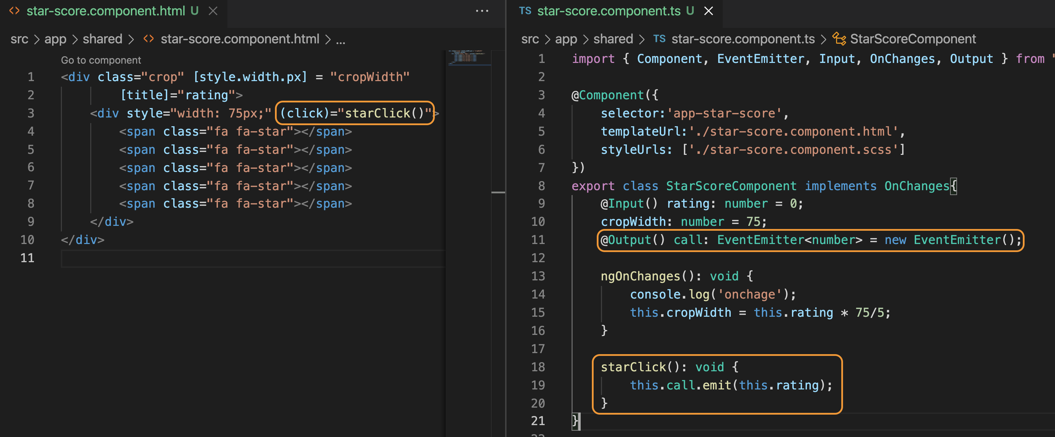
Task: Open 'src' breadcrumb in left editor
Action: [19, 39]
